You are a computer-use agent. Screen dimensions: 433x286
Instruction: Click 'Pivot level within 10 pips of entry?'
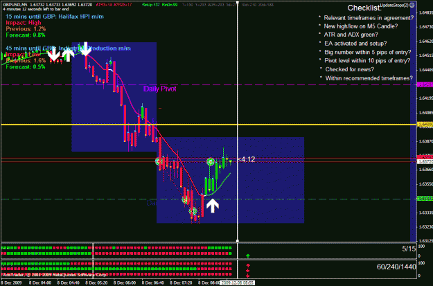coord(367,61)
